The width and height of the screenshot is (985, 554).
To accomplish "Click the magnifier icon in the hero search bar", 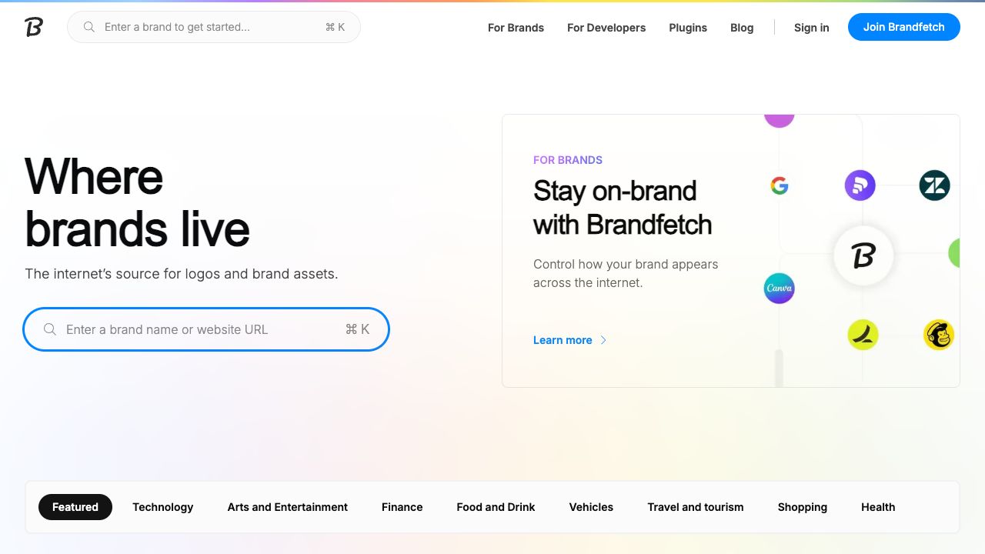I will 49,329.
